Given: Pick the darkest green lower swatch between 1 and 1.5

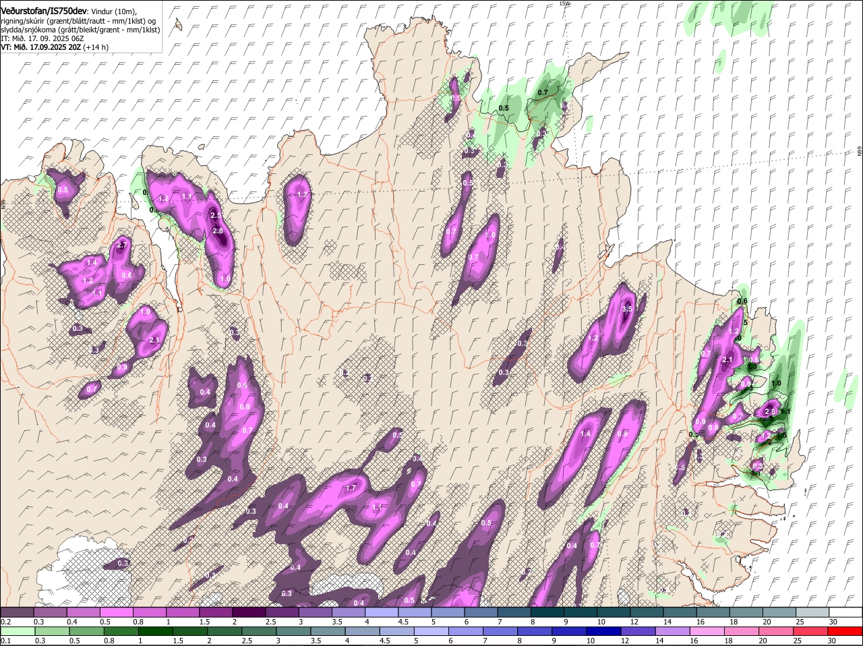Looking at the screenshot, I should pyautogui.click(x=156, y=631).
